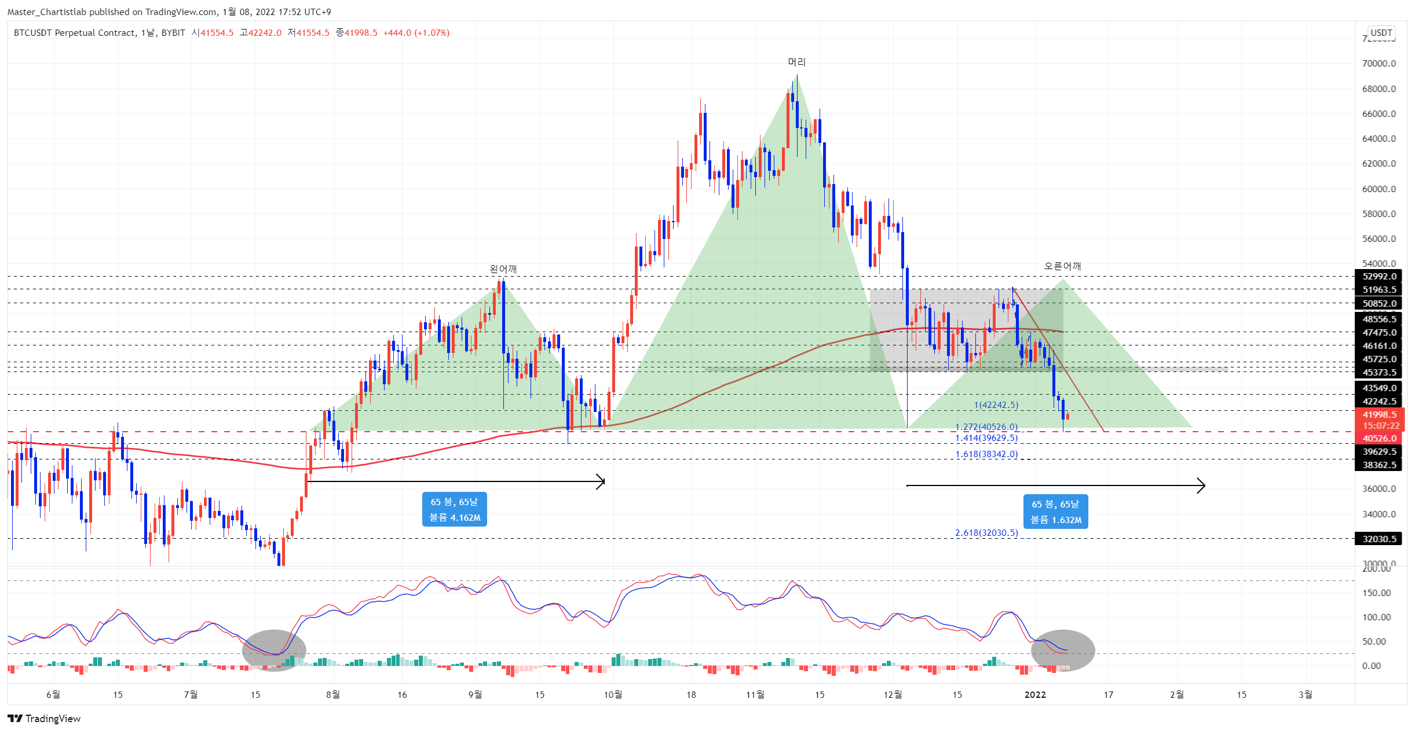Screen dimensions: 1415x732
Task: Click the red 40526.0 price tag
Action: click(x=1379, y=439)
